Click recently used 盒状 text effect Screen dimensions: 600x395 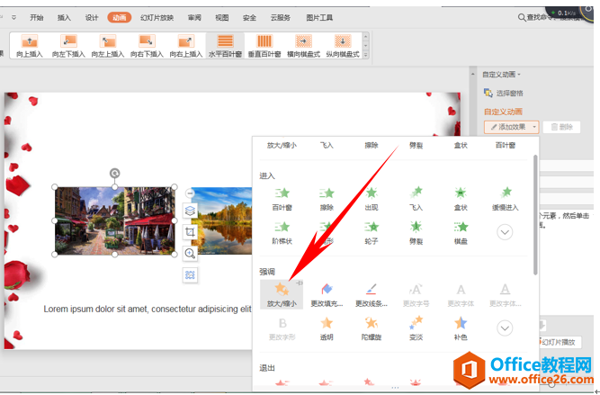click(x=461, y=145)
